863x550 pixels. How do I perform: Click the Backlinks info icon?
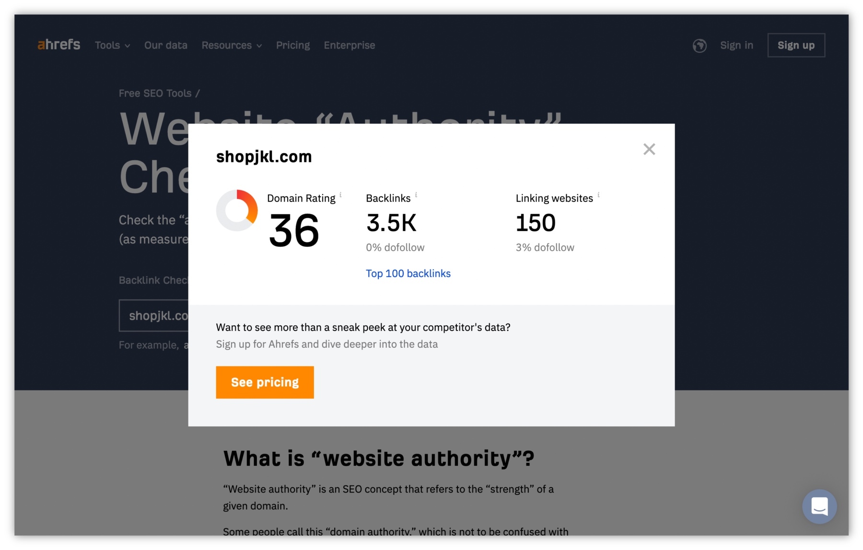click(416, 194)
